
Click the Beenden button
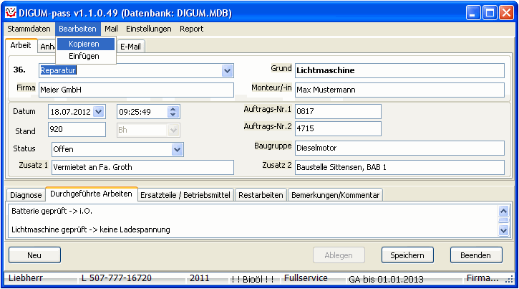476,255
